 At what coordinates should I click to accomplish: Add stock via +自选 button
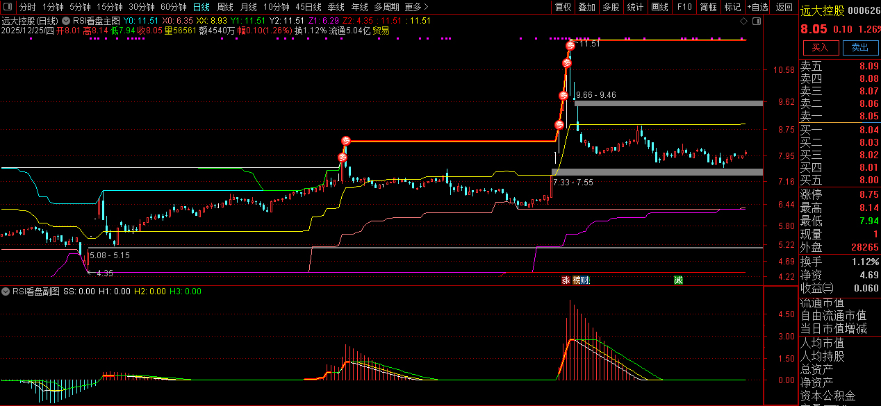click(757, 7)
